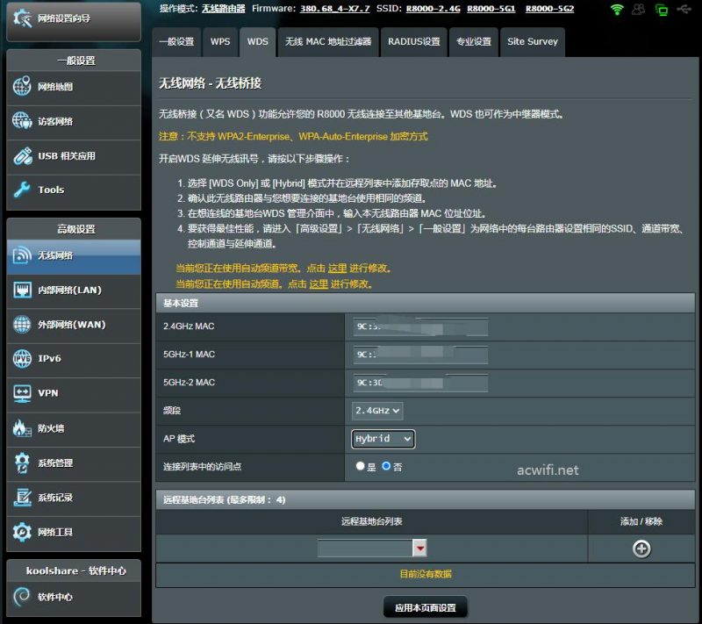Image resolution: width=702 pixels, height=624 pixels.
Task: Click the 外部网络(WAN) globe icon
Action: [22, 324]
